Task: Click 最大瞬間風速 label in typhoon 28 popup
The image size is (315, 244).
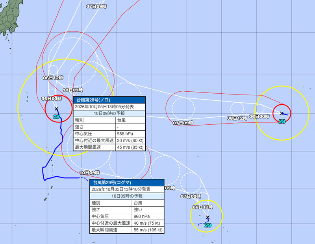Action: tap(88, 147)
